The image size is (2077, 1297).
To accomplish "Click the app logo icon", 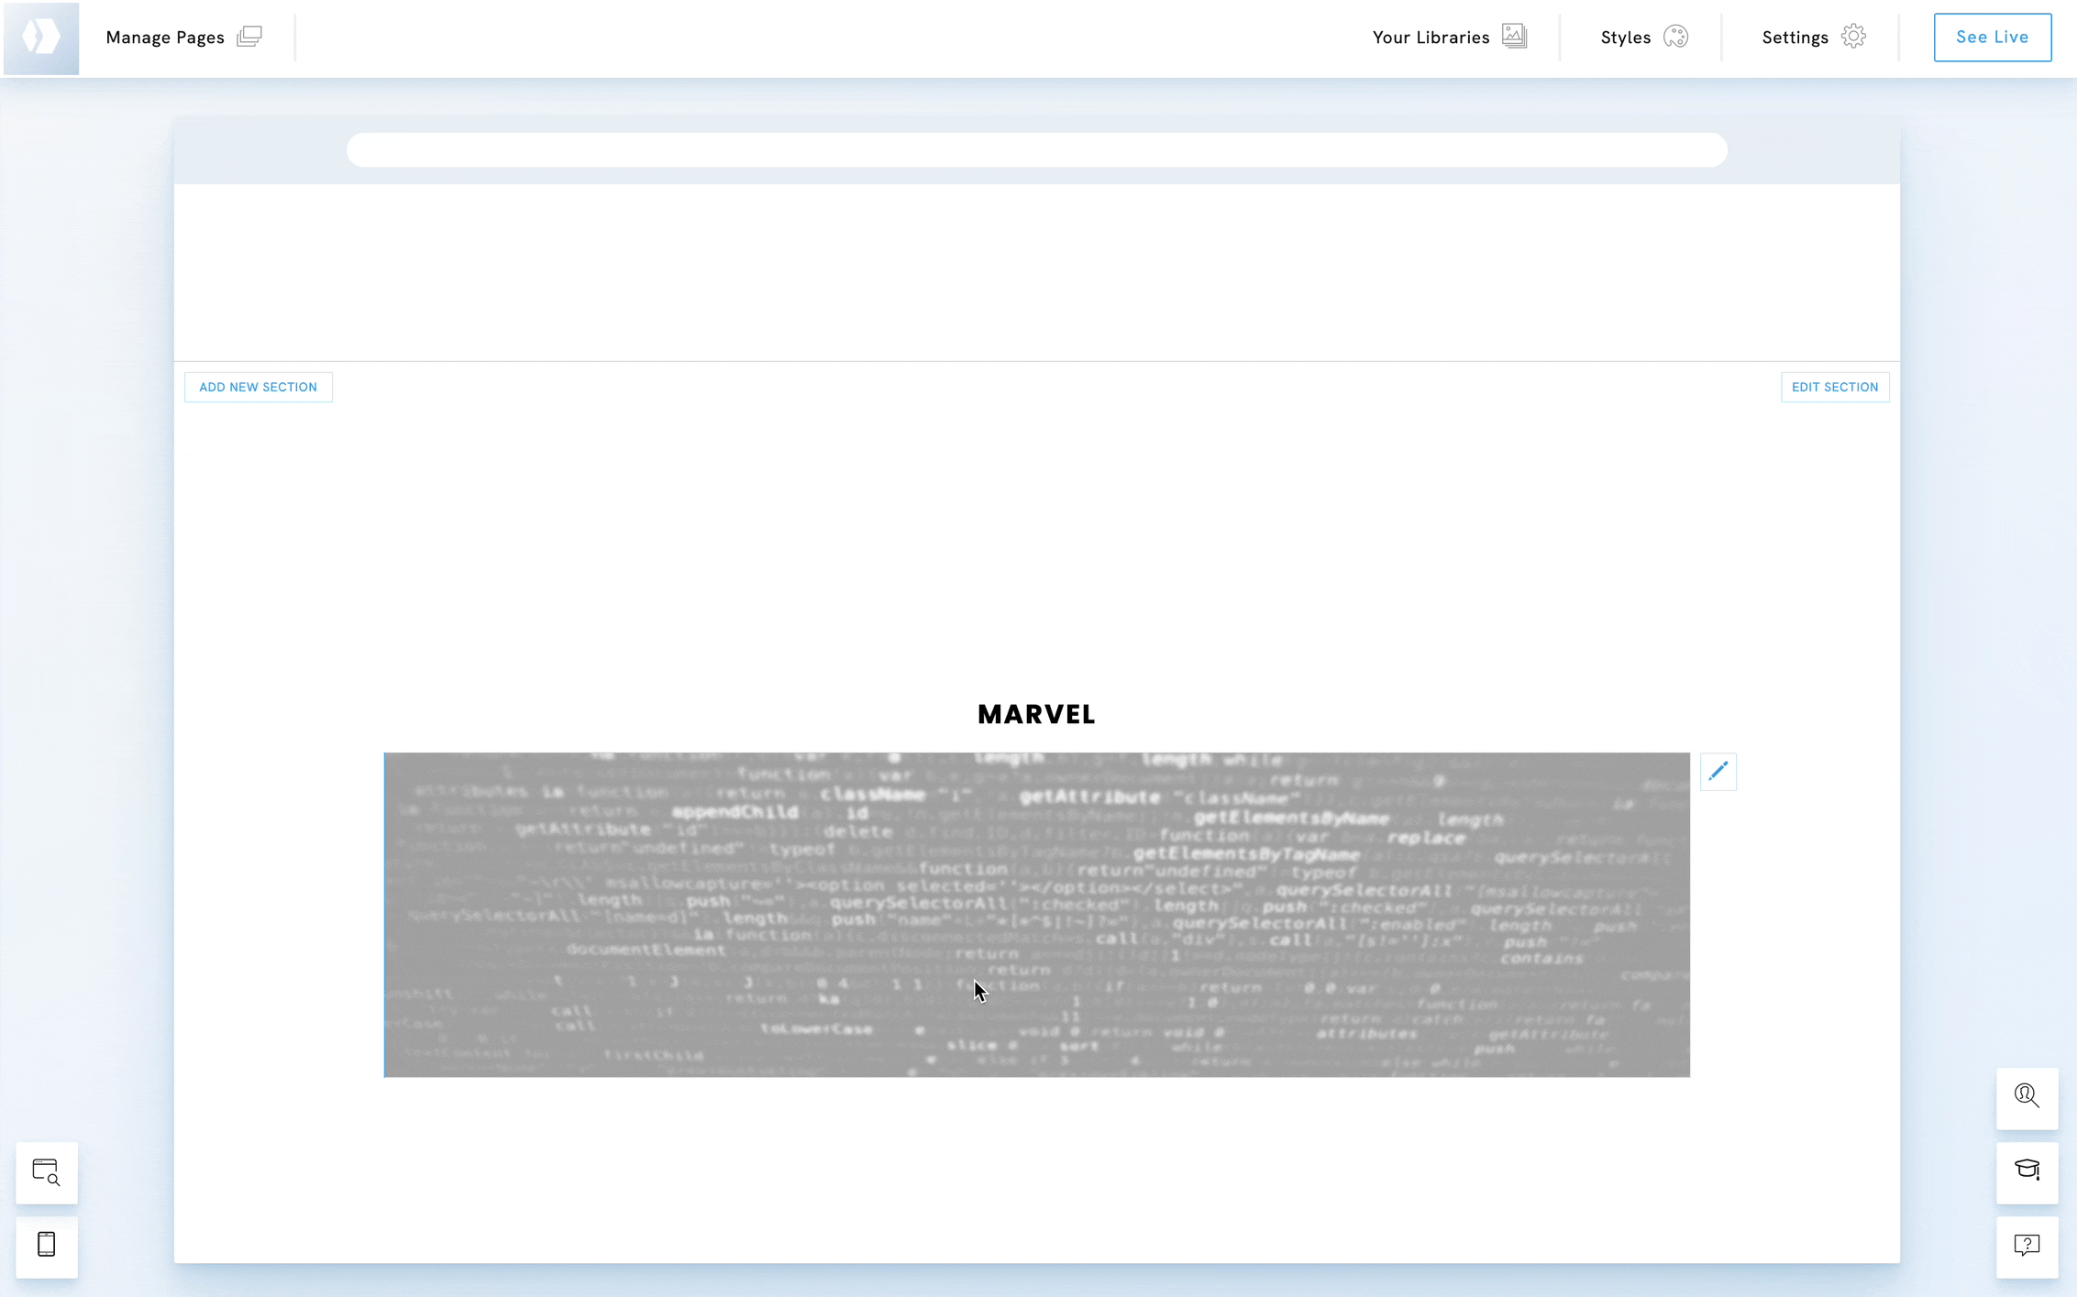I will 41,38.
